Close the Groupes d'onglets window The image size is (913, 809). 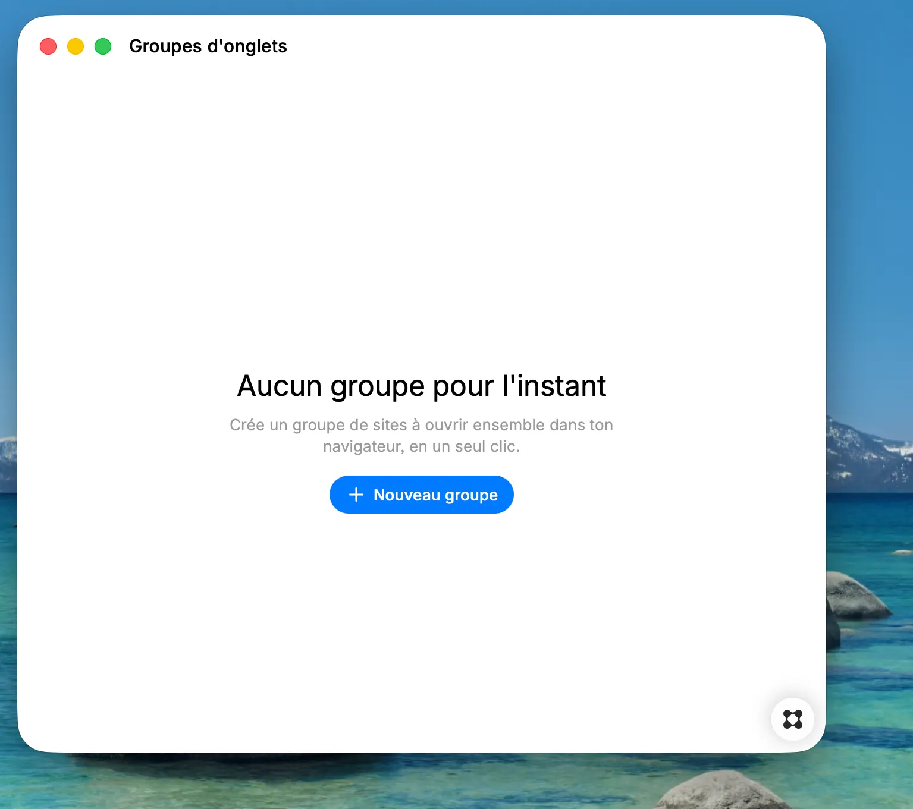48,46
